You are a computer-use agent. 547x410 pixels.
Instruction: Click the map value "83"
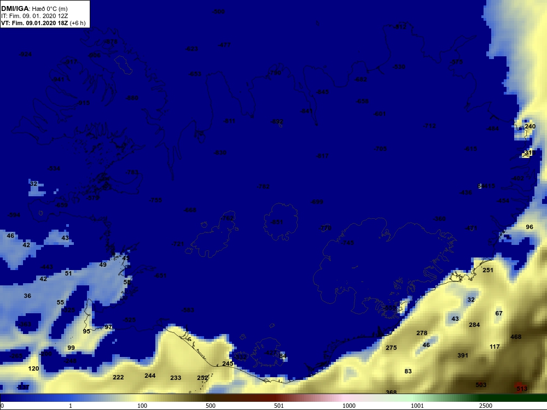(x=408, y=371)
